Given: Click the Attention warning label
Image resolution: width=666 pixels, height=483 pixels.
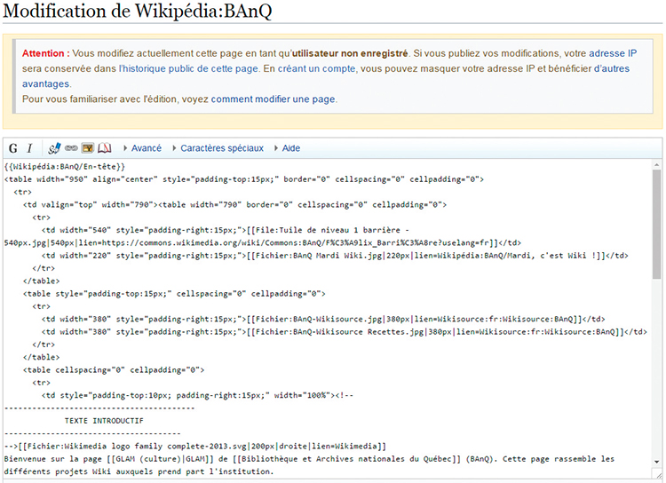Looking at the screenshot, I should 45,53.
